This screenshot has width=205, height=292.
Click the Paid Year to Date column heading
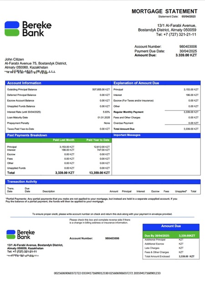point(98,140)
